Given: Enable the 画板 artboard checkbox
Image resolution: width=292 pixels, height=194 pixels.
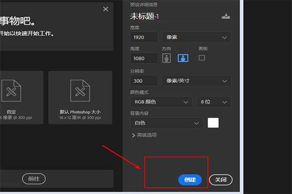Looking at the screenshot, I should click(201, 58).
